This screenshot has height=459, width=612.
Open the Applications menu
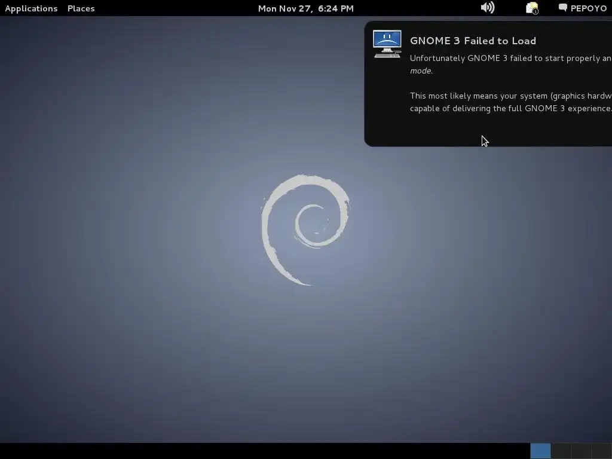[31, 8]
